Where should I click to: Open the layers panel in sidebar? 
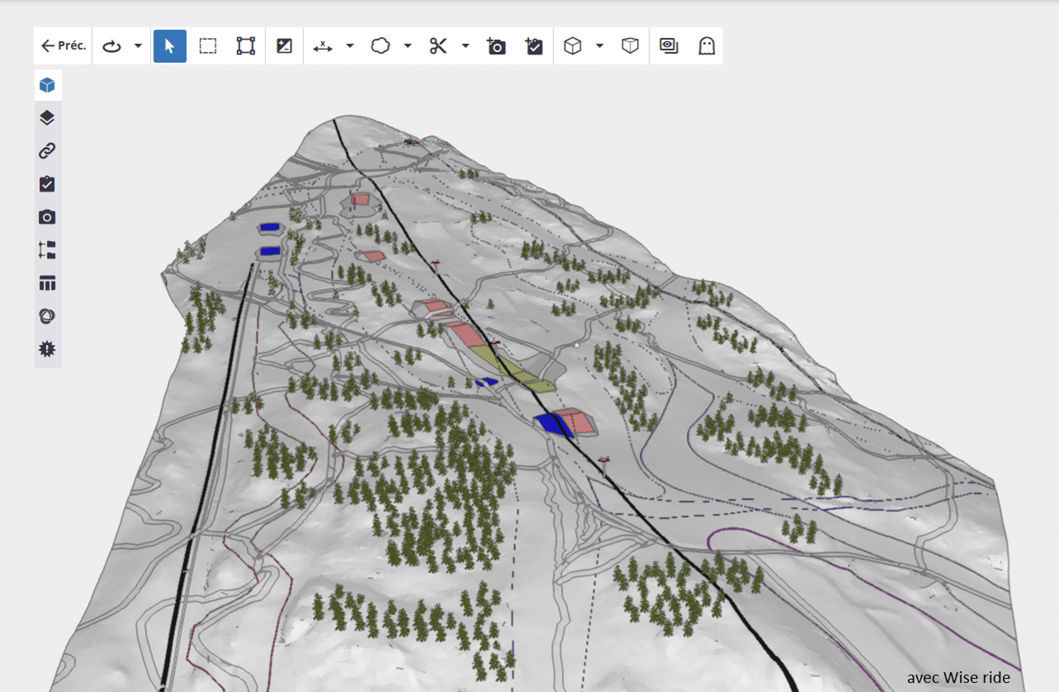tap(47, 118)
